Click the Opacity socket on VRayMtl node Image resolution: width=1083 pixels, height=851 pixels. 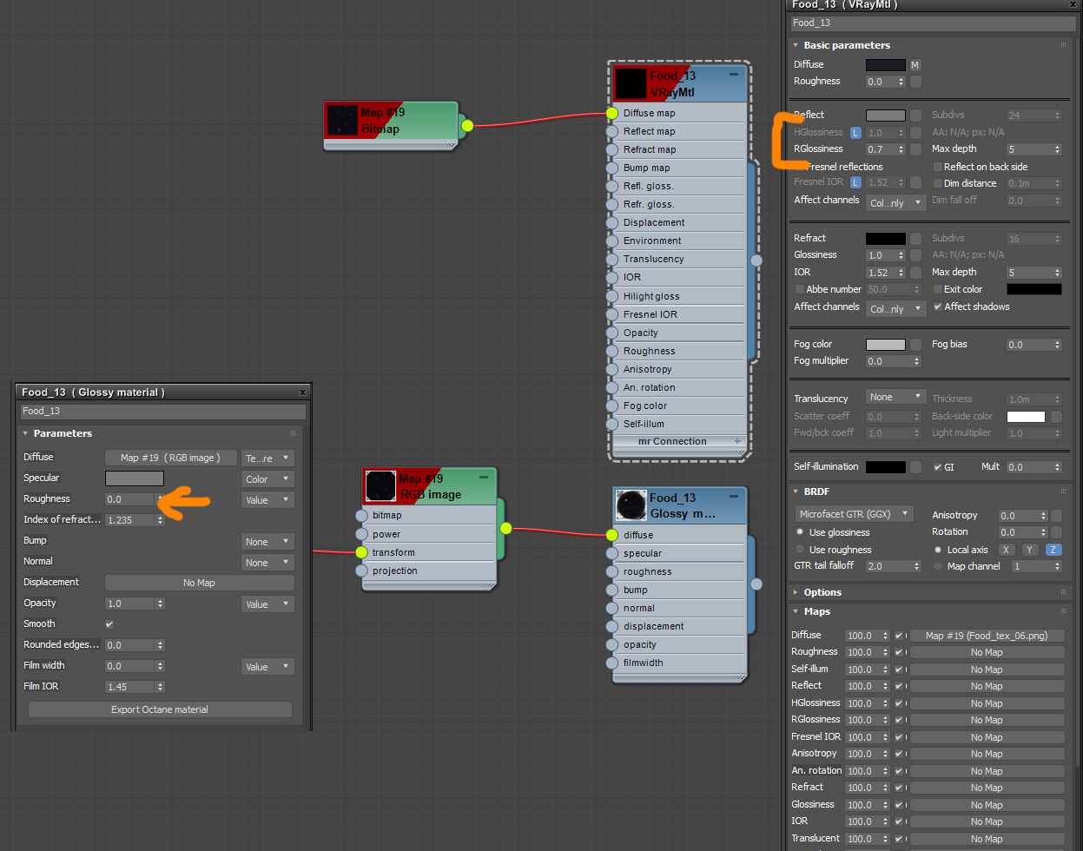[x=612, y=333]
